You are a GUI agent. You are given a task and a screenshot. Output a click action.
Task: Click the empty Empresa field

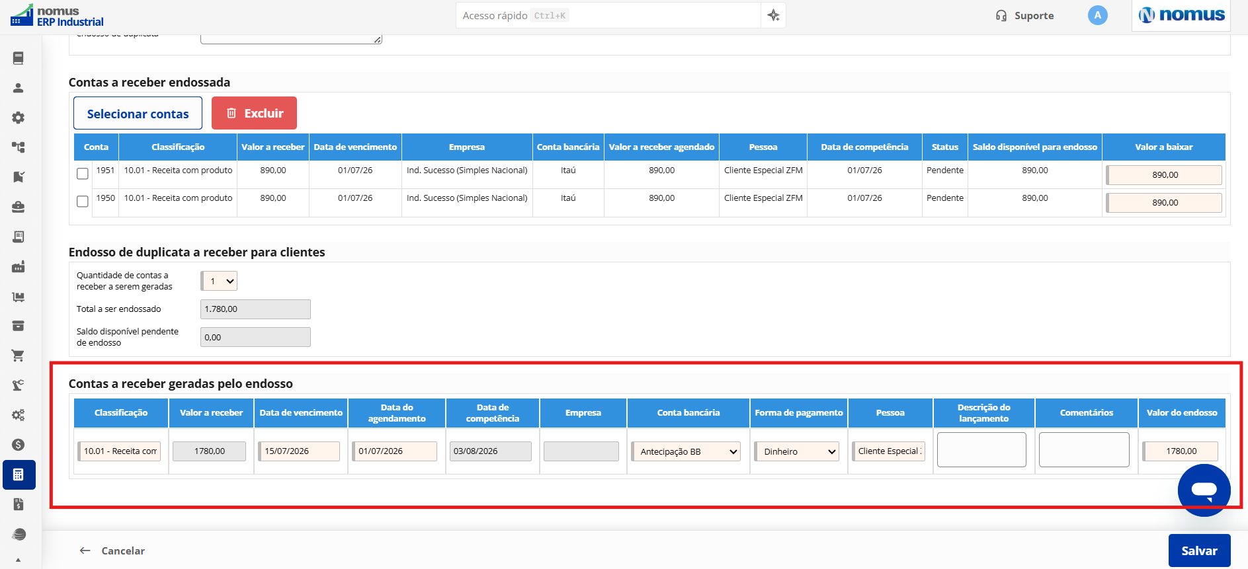pyautogui.click(x=581, y=451)
